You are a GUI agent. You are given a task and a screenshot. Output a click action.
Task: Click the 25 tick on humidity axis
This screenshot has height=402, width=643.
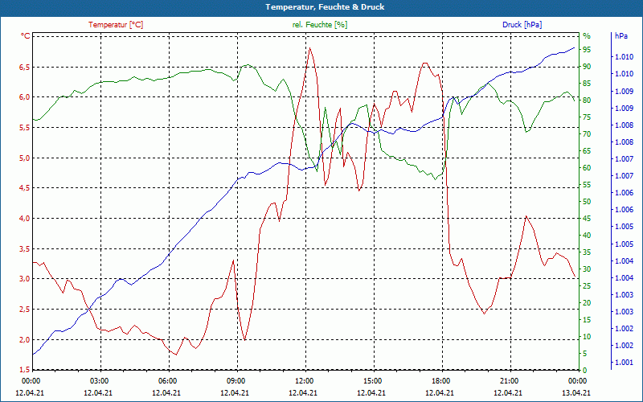tap(587, 286)
